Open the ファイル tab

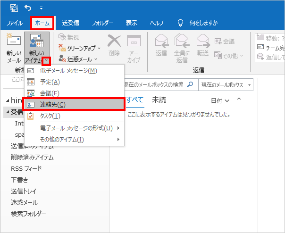click(x=15, y=23)
